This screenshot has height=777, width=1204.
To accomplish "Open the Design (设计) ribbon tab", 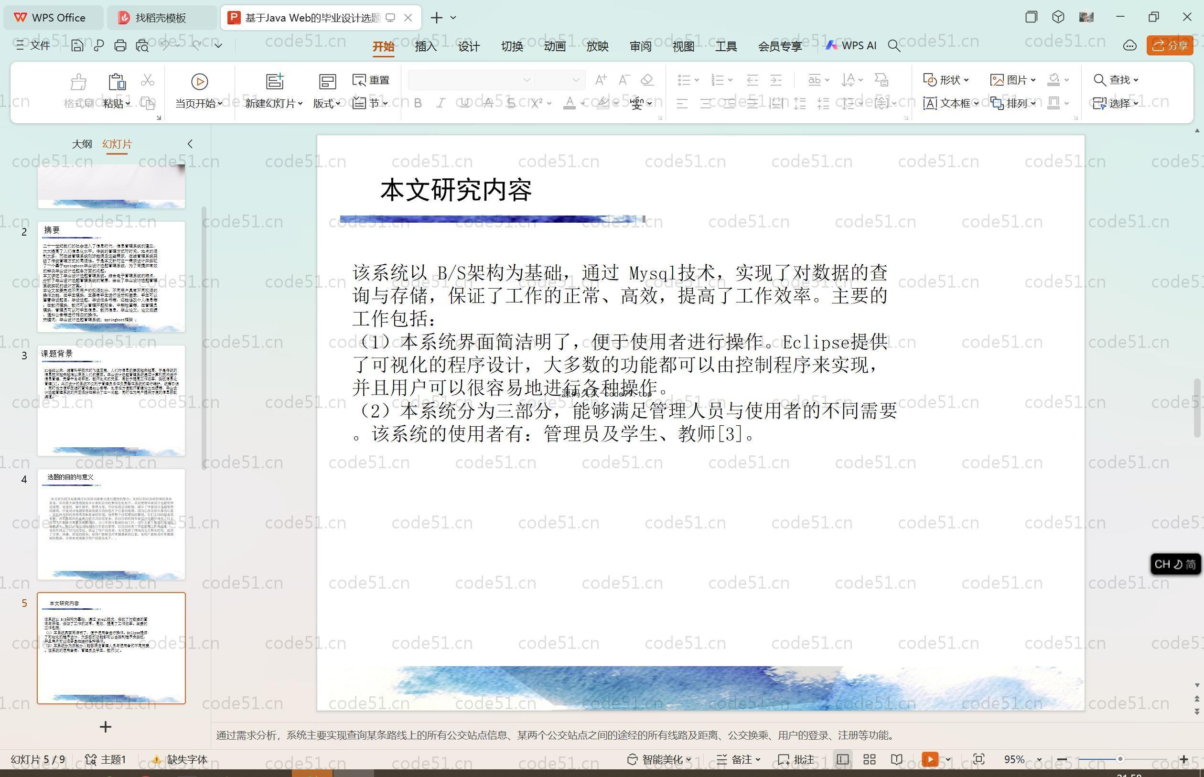I will tap(469, 46).
